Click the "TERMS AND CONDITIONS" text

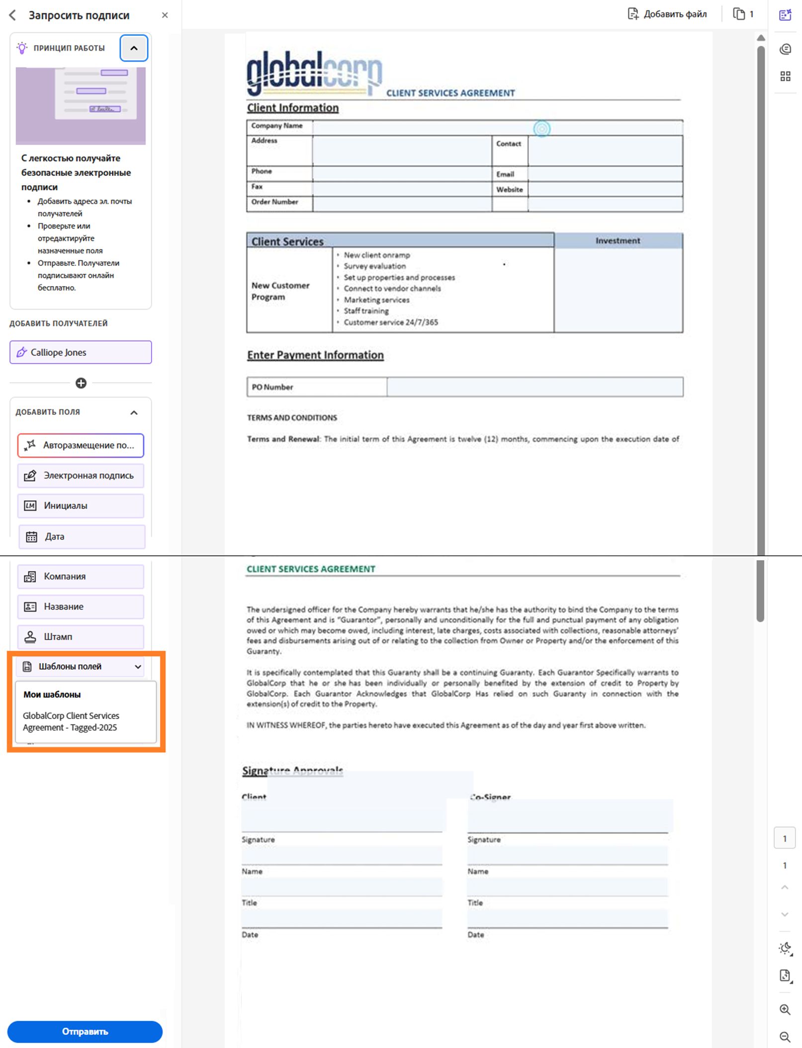(x=292, y=417)
